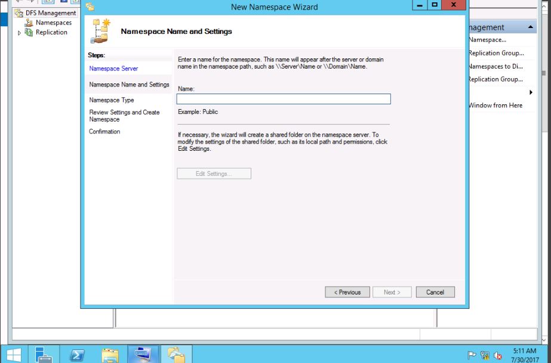
Task: Click the Example: Public hint text
Action: 198,112
